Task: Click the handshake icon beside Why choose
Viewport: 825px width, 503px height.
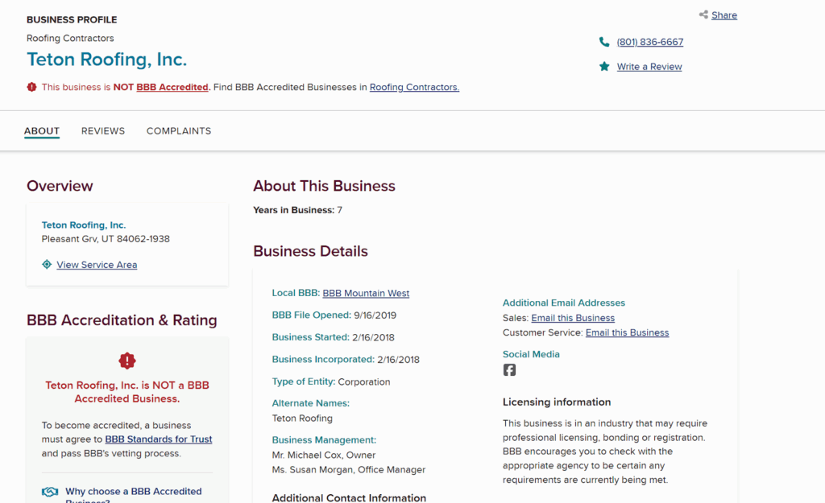Action: [x=50, y=492]
